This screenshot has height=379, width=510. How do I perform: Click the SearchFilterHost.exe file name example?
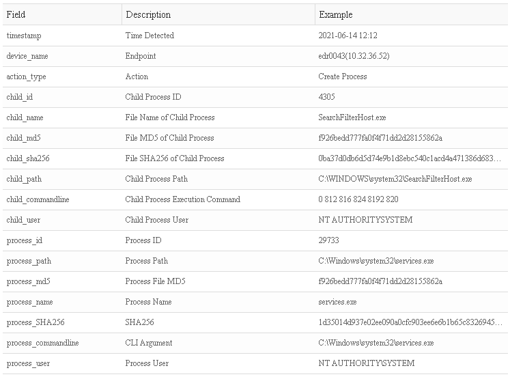352,117
